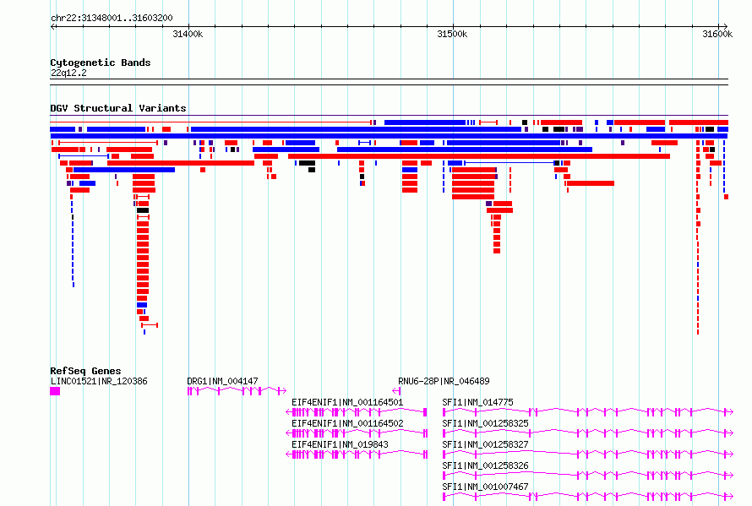Click the cytogenetic band 22q12.2 bar

point(389,82)
